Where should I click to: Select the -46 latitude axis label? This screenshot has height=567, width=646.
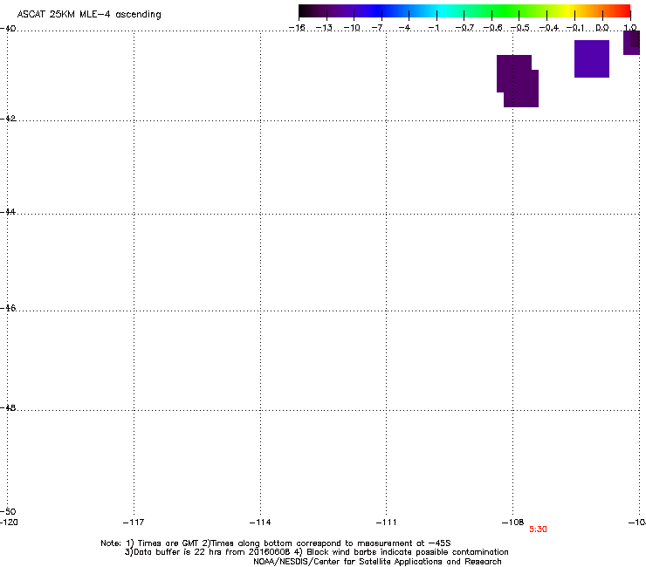click(8, 308)
